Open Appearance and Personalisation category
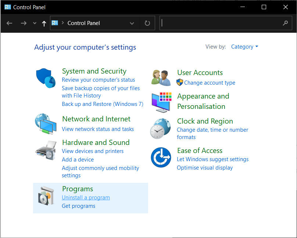 (203, 101)
